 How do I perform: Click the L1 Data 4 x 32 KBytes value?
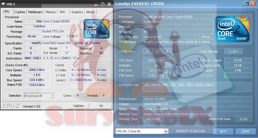tap(81, 70)
